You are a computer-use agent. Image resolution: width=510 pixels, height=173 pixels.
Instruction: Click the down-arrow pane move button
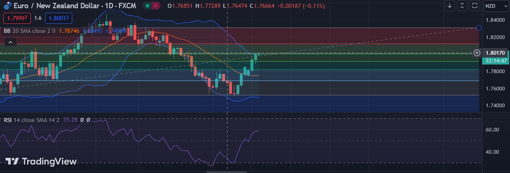(450, 6)
